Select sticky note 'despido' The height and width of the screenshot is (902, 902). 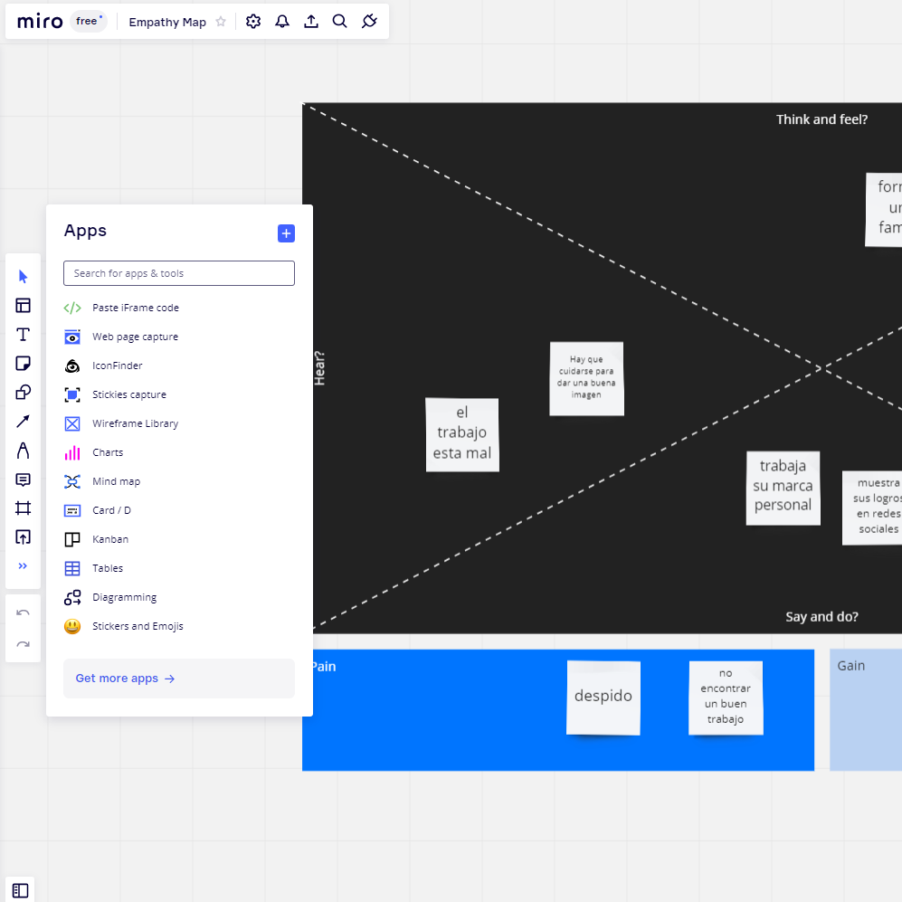[x=603, y=698]
